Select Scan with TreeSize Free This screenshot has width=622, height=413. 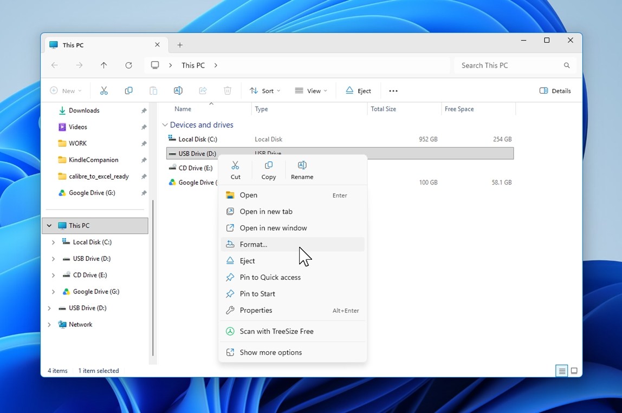coord(293,331)
